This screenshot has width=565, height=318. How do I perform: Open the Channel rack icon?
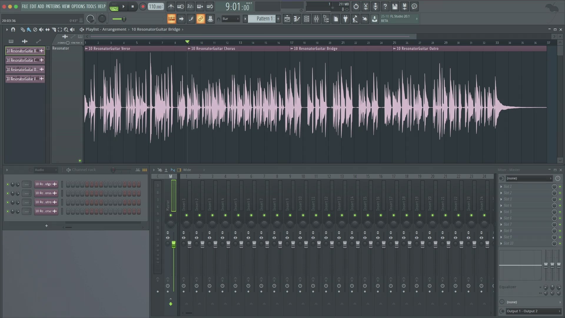coord(306,19)
